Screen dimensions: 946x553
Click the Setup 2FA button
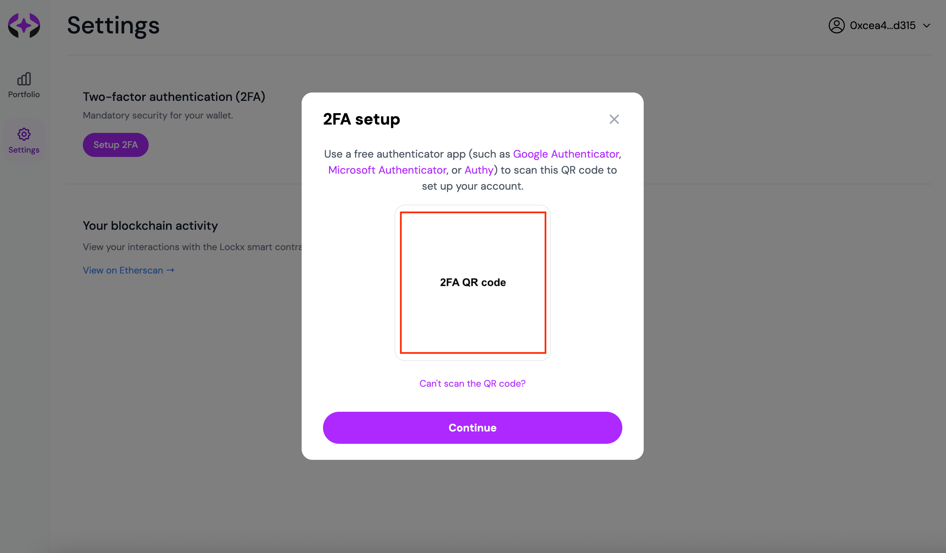click(116, 145)
